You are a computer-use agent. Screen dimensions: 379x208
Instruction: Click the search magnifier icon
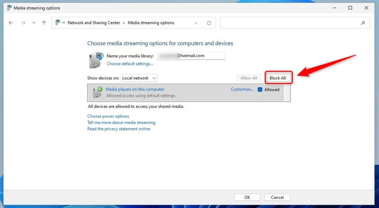pos(363,23)
